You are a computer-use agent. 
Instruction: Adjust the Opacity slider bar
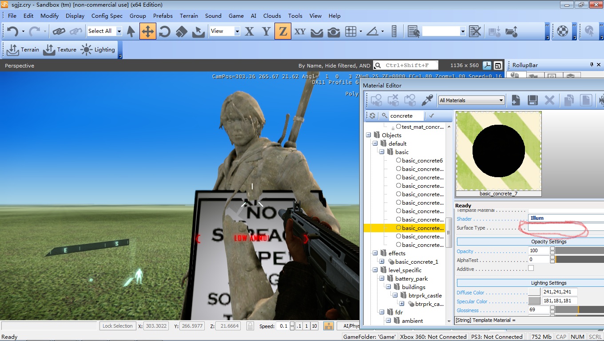[x=580, y=250]
